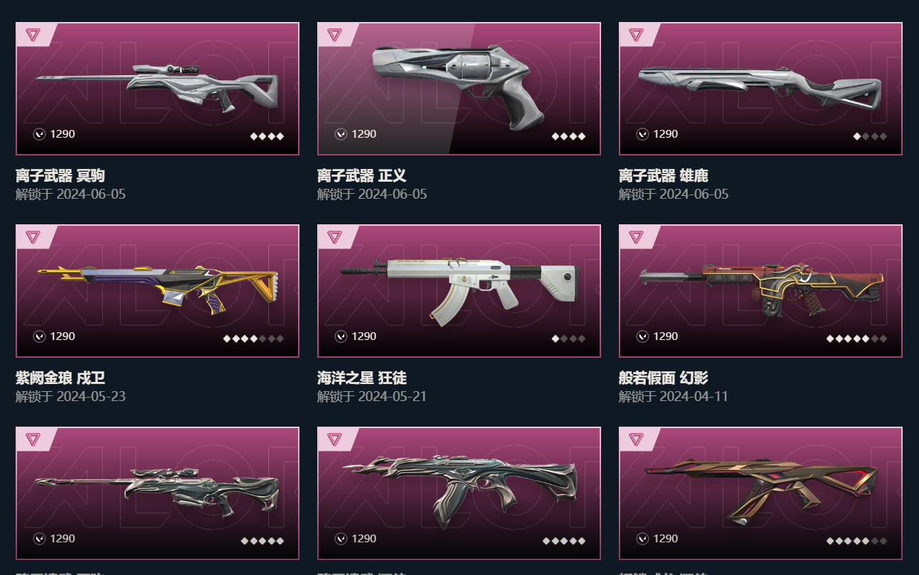Click the VP currency icon on 般若假面 幻影 card
The width and height of the screenshot is (919, 575).
[x=642, y=336]
